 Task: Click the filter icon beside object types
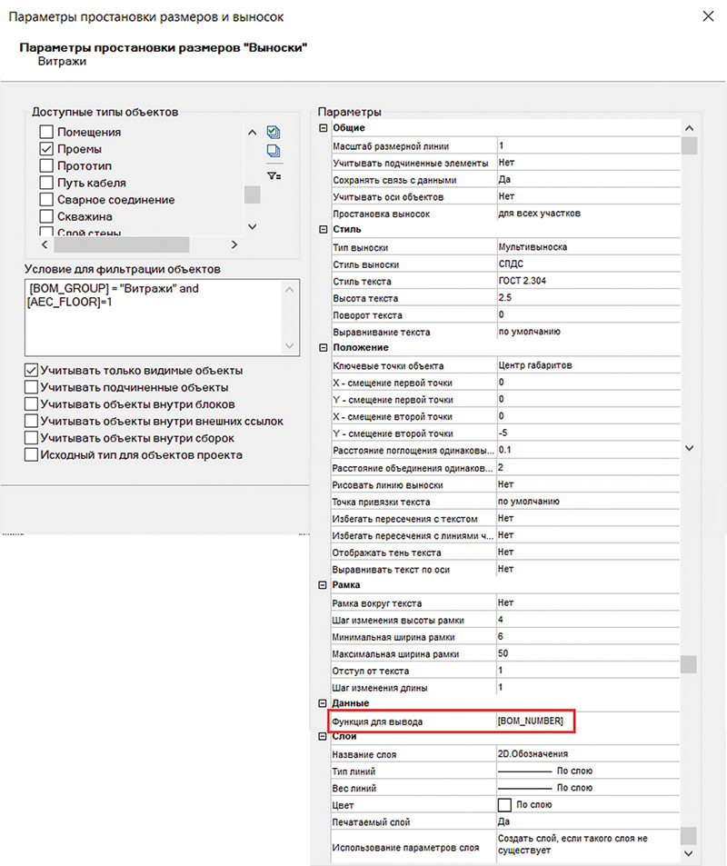[x=274, y=175]
